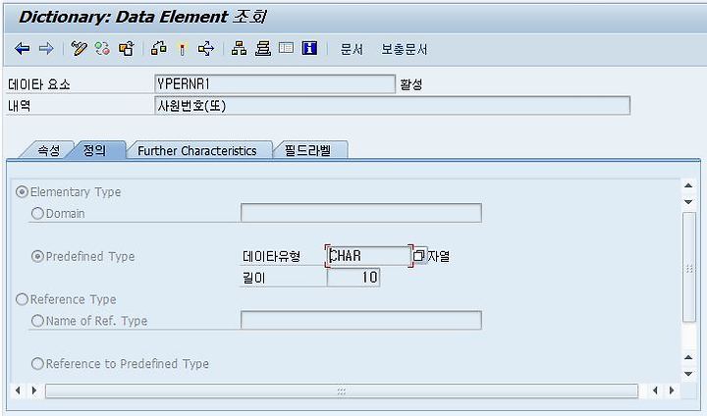The height and width of the screenshot is (416, 707).
Task: Open Other Object icon in toolbar
Action: click(127, 48)
